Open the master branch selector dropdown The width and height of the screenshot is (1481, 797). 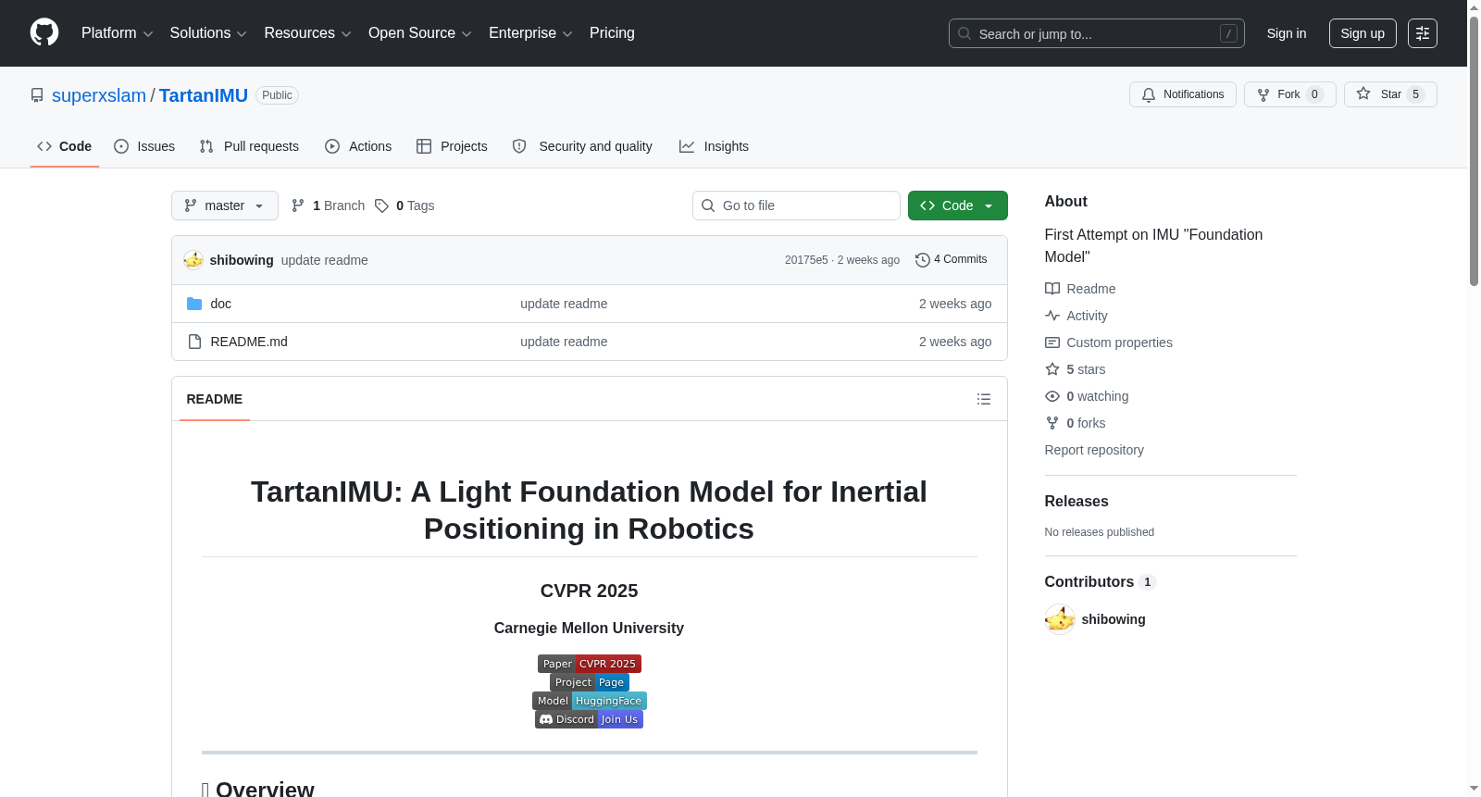pyautogui.click(x=225, y=205)
